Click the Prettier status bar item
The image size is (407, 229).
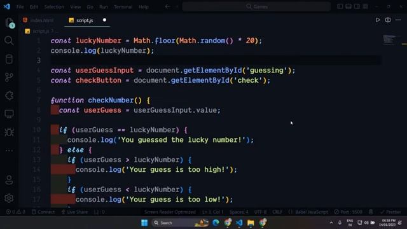pyautogui.click(x=390, y=212)
